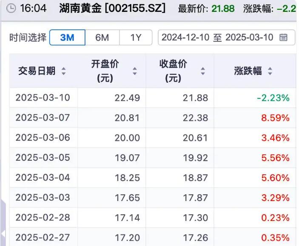Select the 2025-02-28 trading date row
The image size is (299, 246).
pyautogui.click(x=43, y=218)
